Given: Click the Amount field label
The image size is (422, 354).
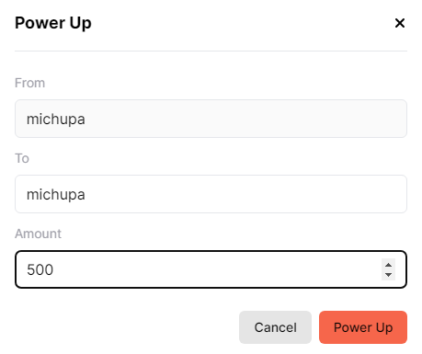Looking at the screenshot, I should [x=38, y=234].
